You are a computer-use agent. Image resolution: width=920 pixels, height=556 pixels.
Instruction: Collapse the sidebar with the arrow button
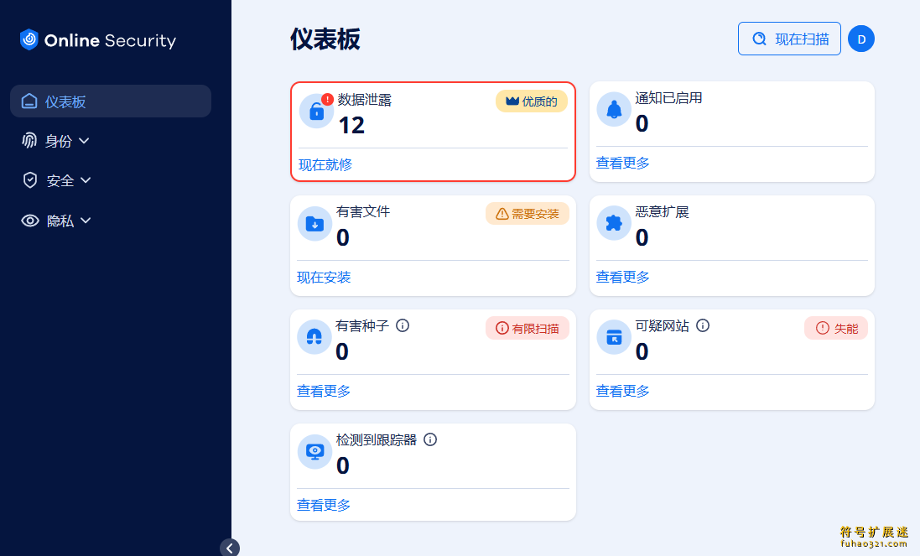[230, 548]
